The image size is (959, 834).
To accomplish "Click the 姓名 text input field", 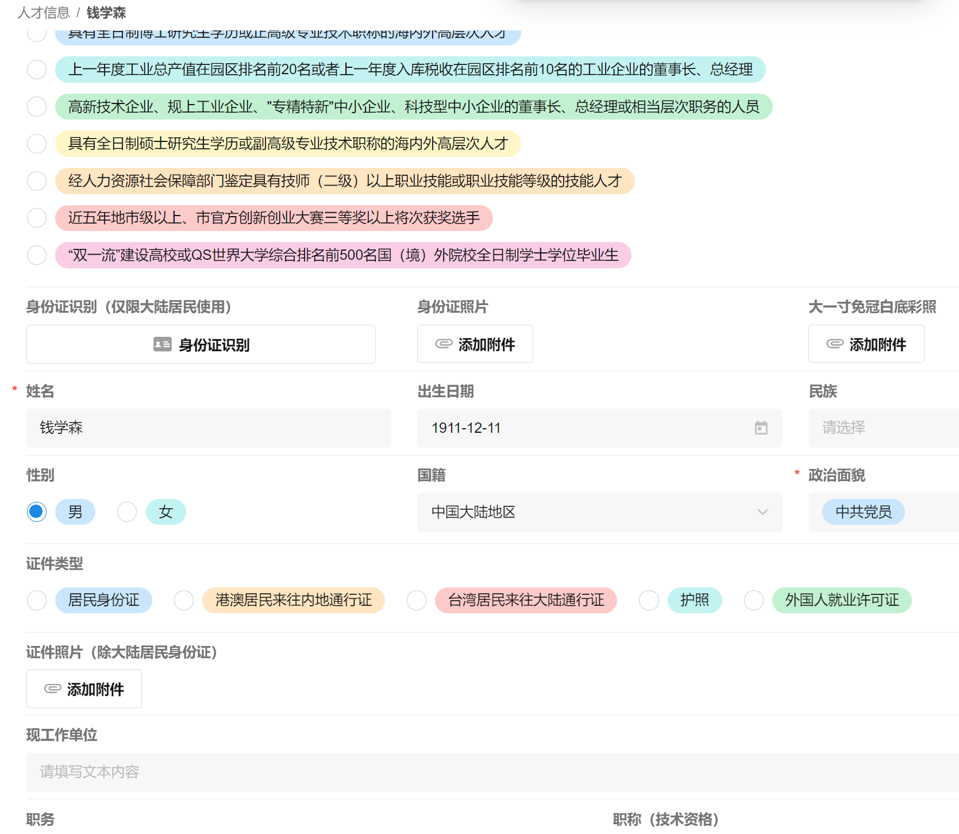I will click(209, 428).
